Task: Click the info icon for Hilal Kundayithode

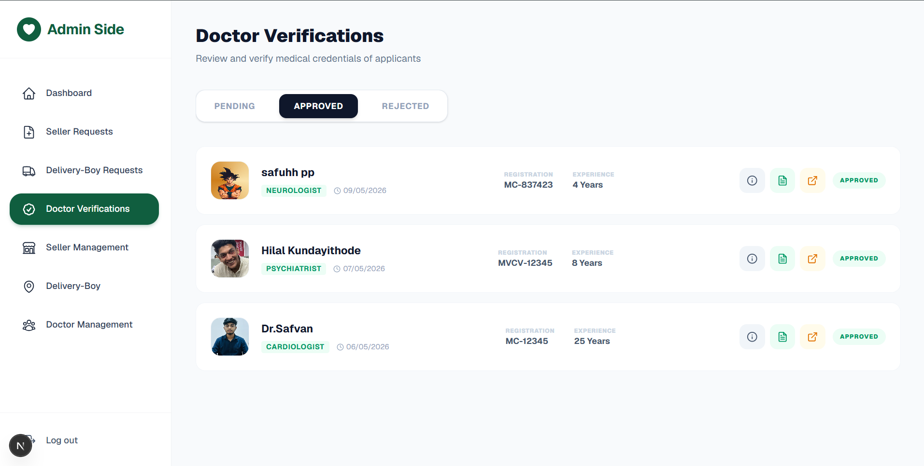Action: pos(752,259)
